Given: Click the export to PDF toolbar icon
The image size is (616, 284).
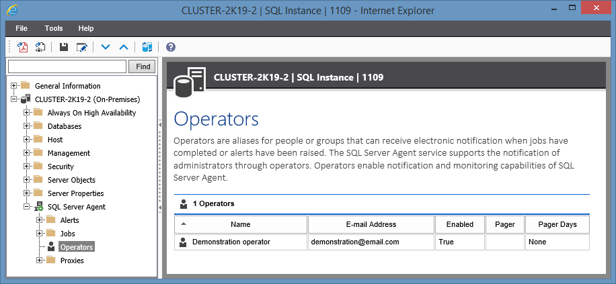Looking at the screenshot, I should (x=22, y=47).
